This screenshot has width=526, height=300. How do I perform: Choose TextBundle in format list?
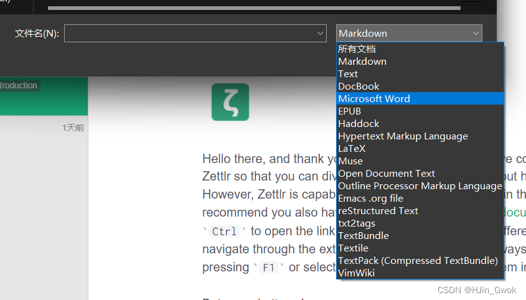point(420,235)
